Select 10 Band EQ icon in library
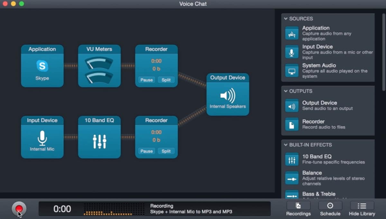 [292, 159]
